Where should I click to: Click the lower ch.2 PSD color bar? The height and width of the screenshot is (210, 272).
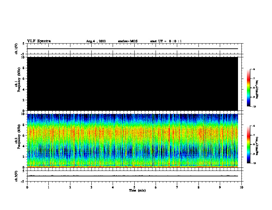(x=248, y=144)
